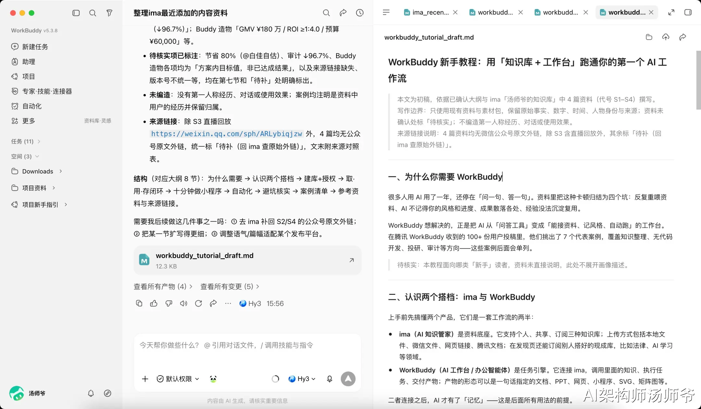Open the weixin.qq.com replay link
701x409 pixels.
227,134
